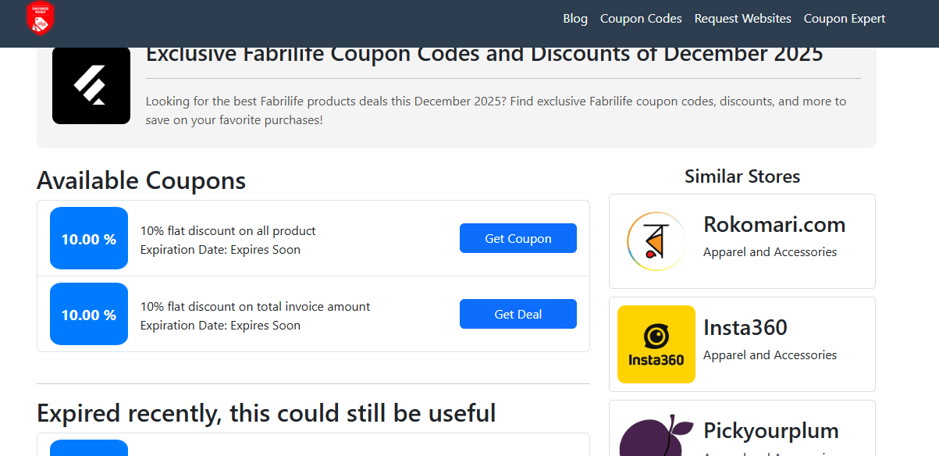Click the Savings Rush site logo

[38, 18]
